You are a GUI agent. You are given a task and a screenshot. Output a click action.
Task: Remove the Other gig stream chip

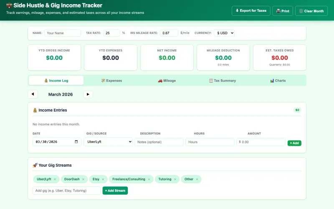pos(197,179)
